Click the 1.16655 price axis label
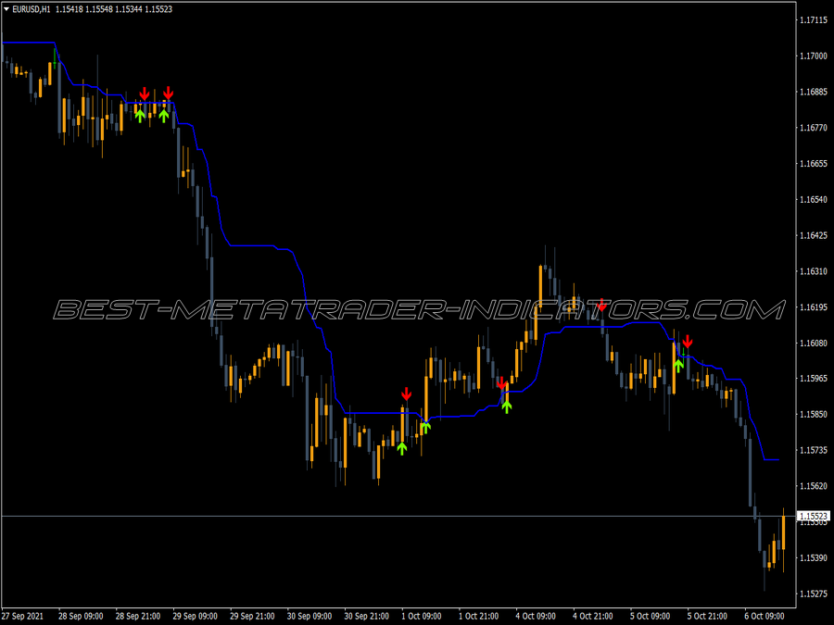This screenshot has height=625, width=834. (x=814, y=164)
